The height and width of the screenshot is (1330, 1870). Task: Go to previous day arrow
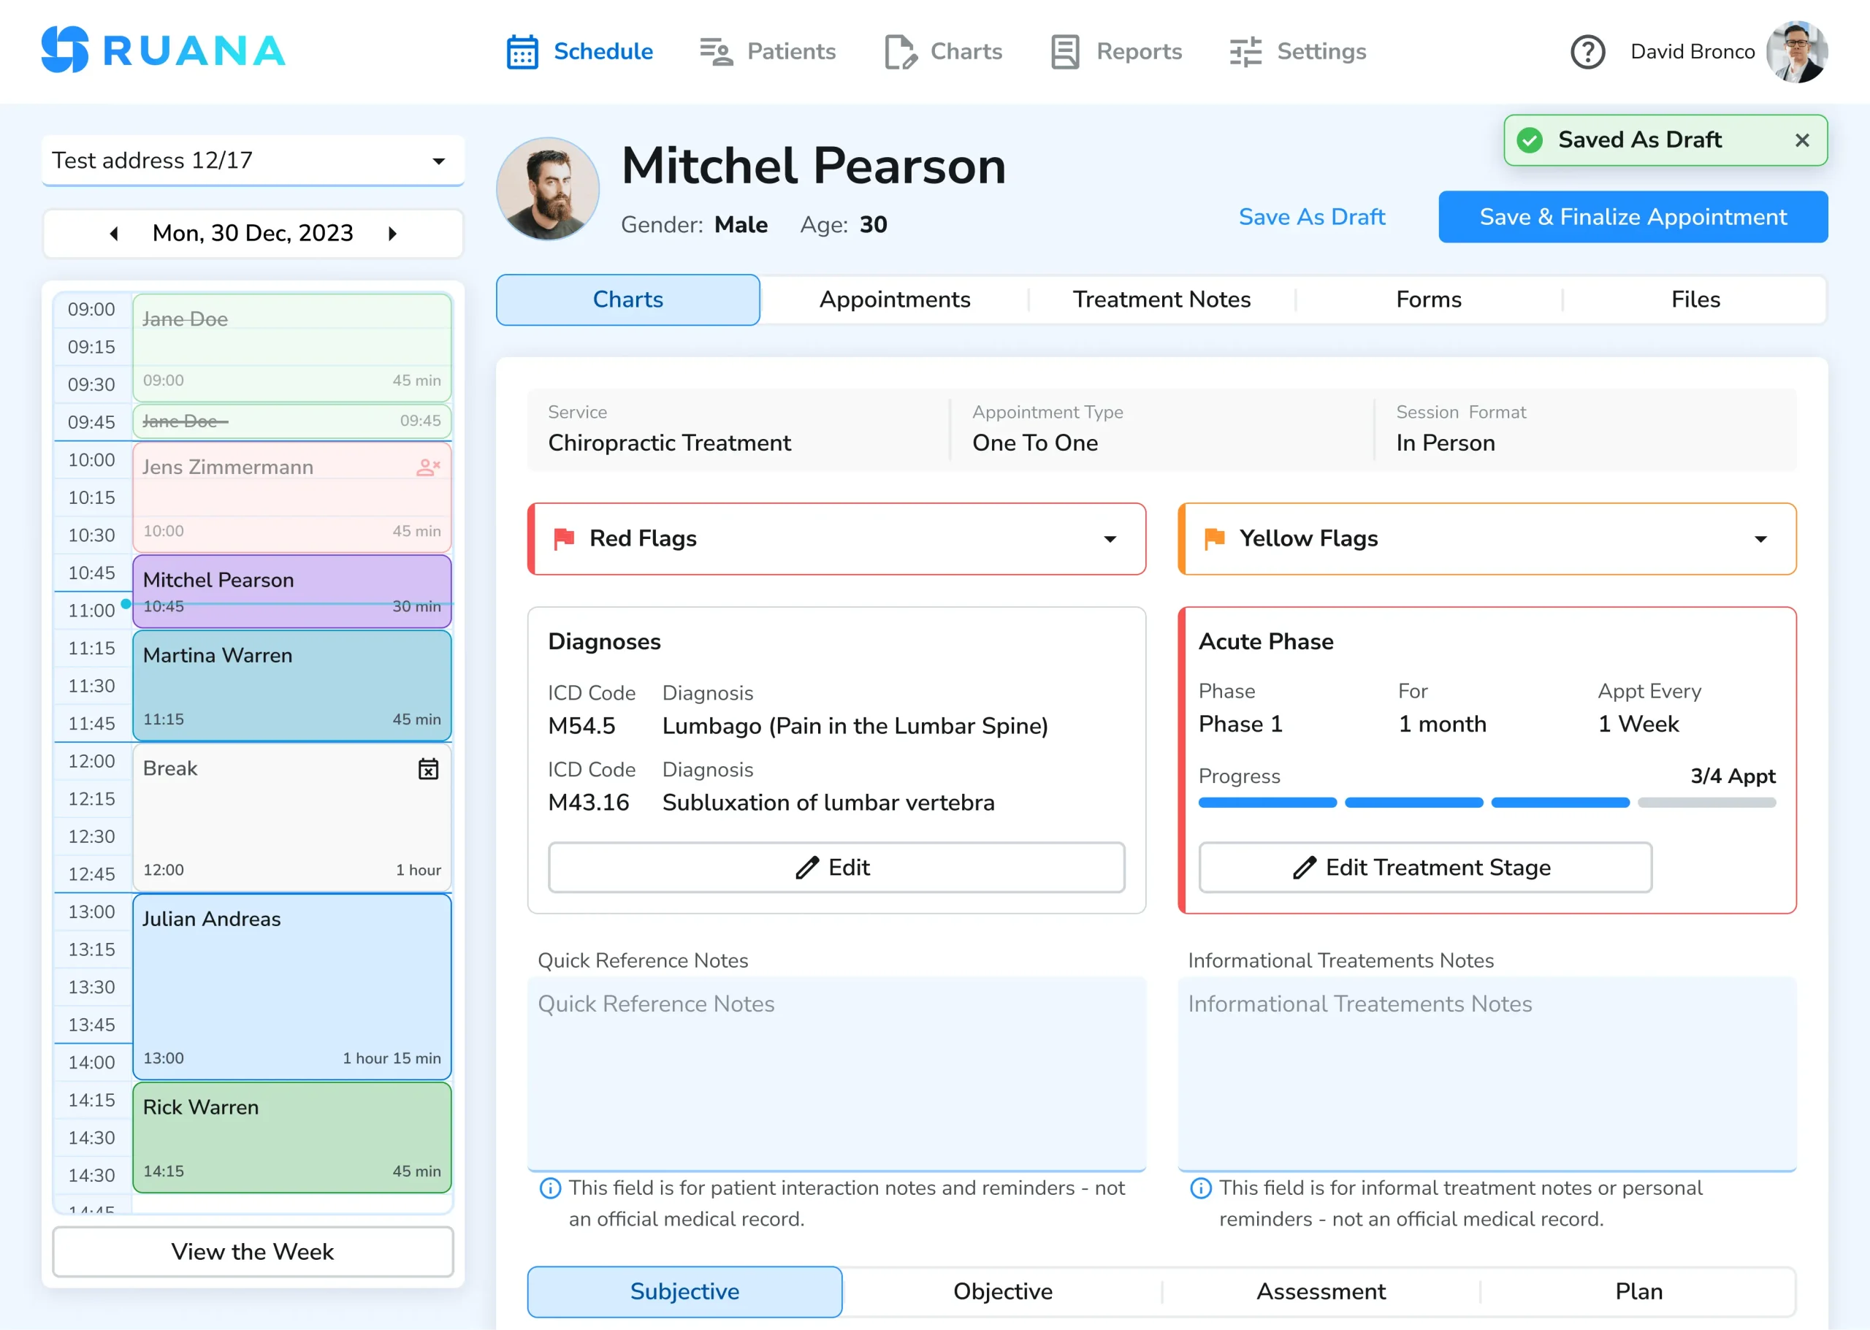coord(114,234)
